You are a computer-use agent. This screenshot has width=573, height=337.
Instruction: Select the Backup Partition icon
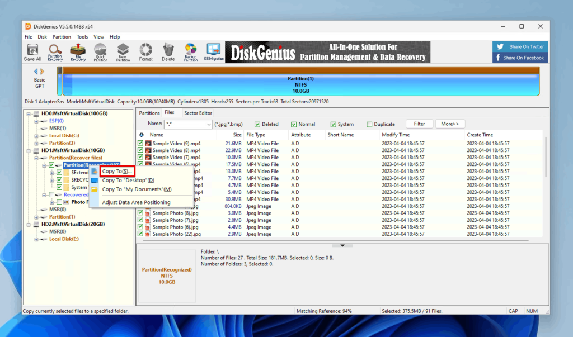tap(190, 51)
